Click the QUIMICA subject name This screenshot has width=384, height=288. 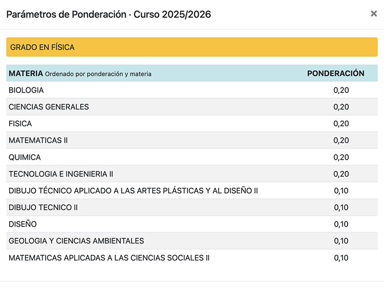25,157
